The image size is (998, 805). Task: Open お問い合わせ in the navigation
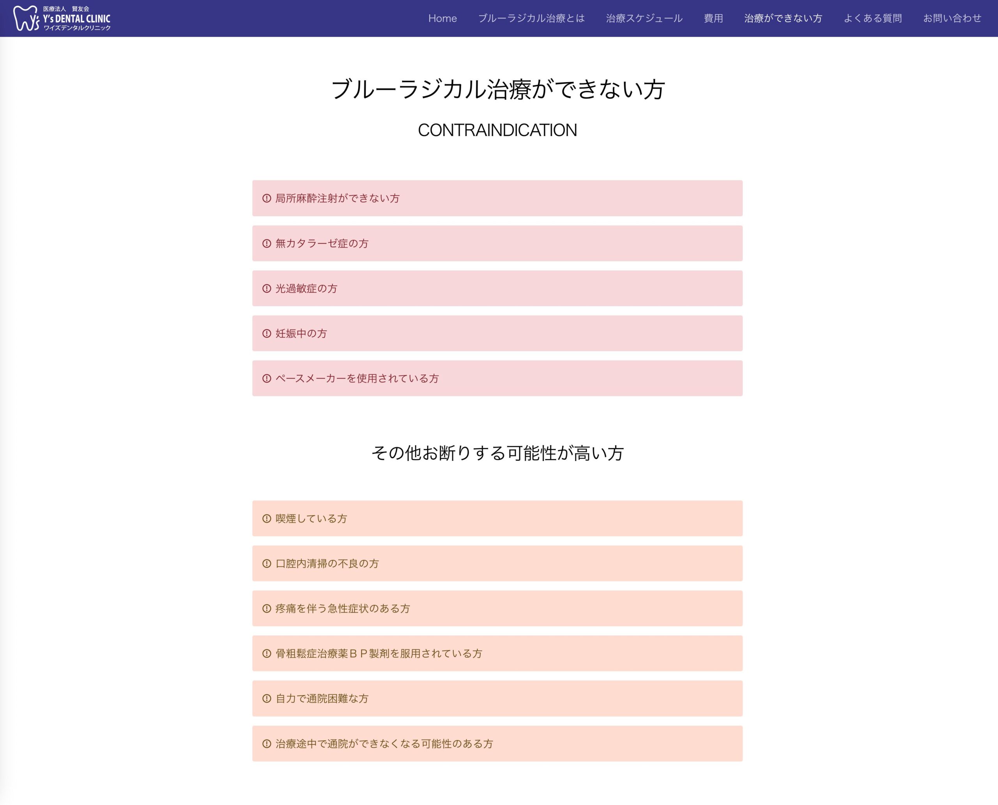(952, 18)
